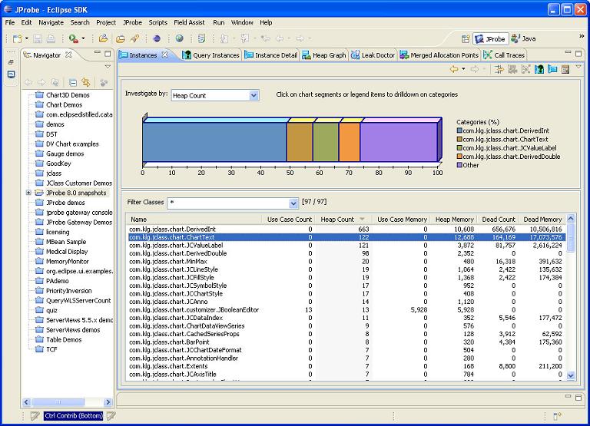This screenshot has width=590, height=426.
Task: Toggle Link with Editor in Navigator
Action: 86,82
